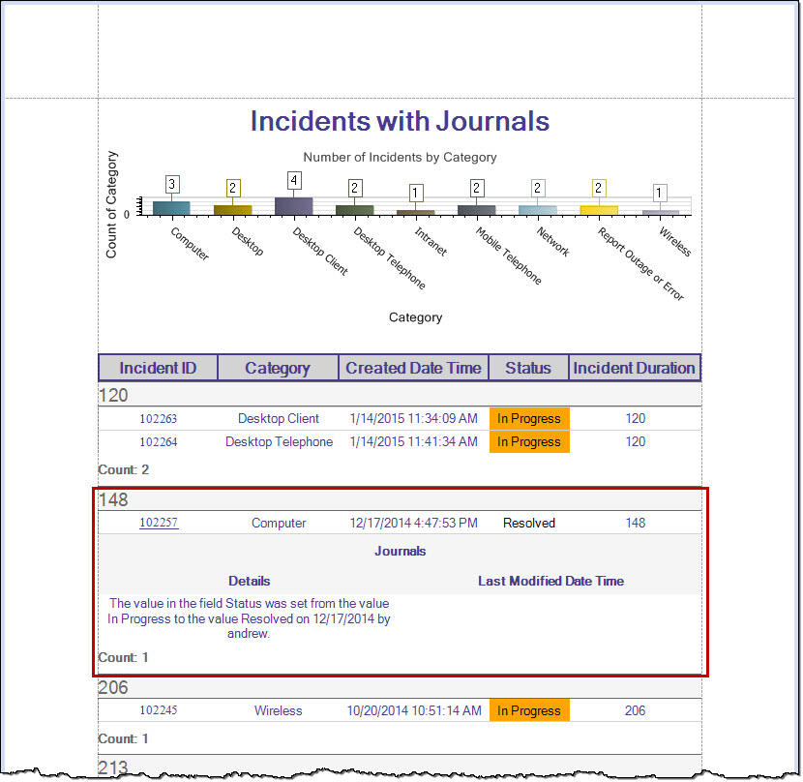Click date 1/14/2015 11:41:34 AM
Image resolution: width=803 pixels, height=782 pixels.
click(413, 441)
